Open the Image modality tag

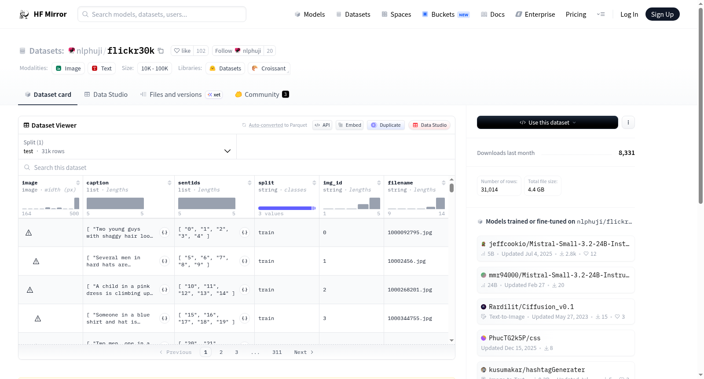click(68, 68)
